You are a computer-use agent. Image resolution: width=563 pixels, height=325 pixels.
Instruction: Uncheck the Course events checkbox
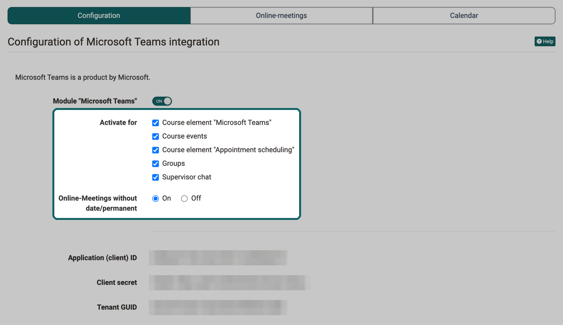[156, 136]
